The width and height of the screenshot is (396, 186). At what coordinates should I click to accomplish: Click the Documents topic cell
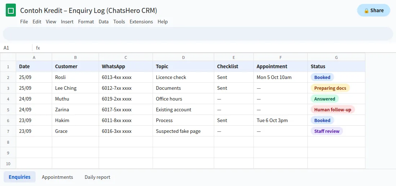pyautogui.click(x=184, y=88)
